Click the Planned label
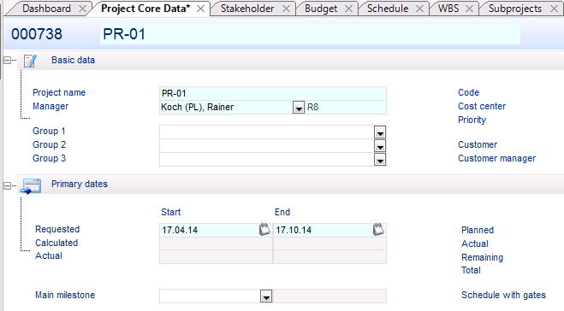 [478, 230]
